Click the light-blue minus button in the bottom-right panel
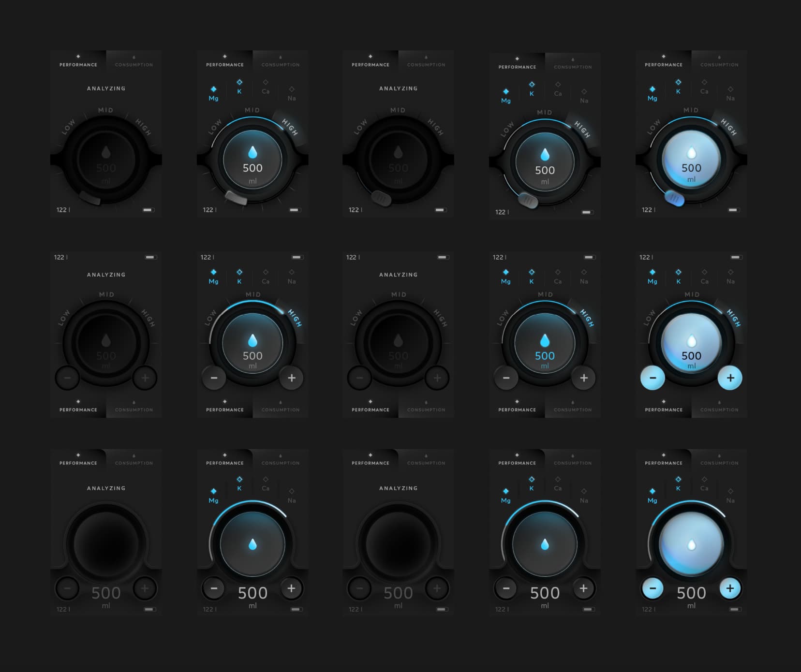The width and height of the screenshot is (801, 672). [653, 588]
